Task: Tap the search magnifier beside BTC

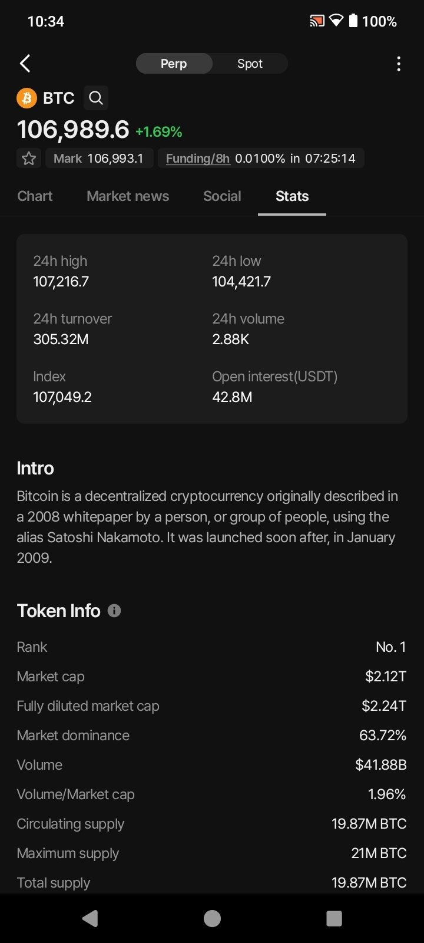Action: pos(96,98)
